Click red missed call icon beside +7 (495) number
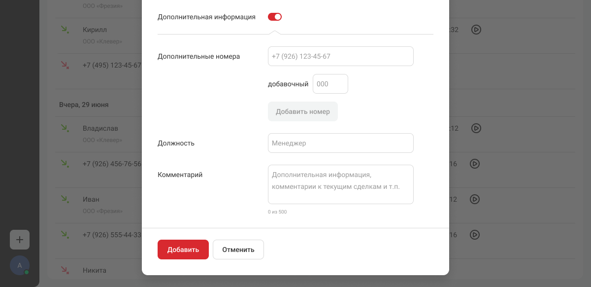The image size is (591, 287). pyautogui.click(x=65, y=65)
